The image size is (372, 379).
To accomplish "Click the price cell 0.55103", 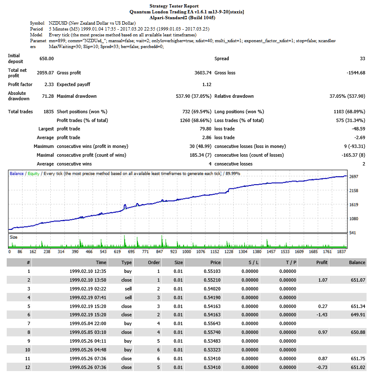I will (212, 271).
